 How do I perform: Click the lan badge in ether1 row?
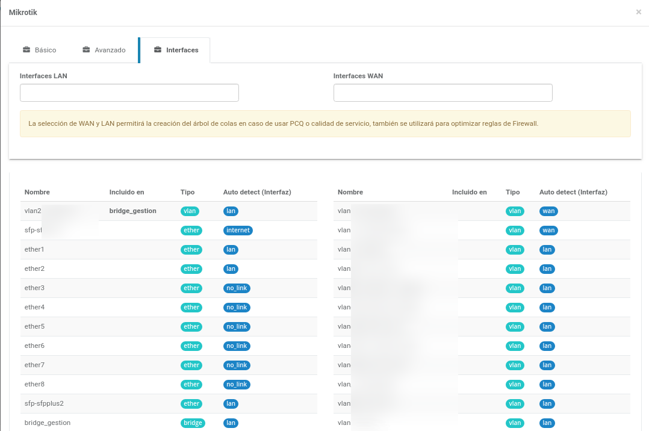click(231, 250)
